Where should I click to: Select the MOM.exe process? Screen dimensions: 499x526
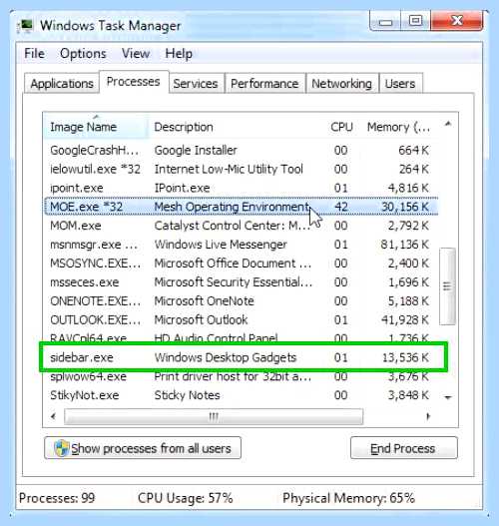[241, 226]
